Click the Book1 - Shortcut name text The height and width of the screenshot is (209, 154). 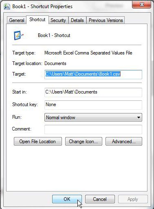54,35
